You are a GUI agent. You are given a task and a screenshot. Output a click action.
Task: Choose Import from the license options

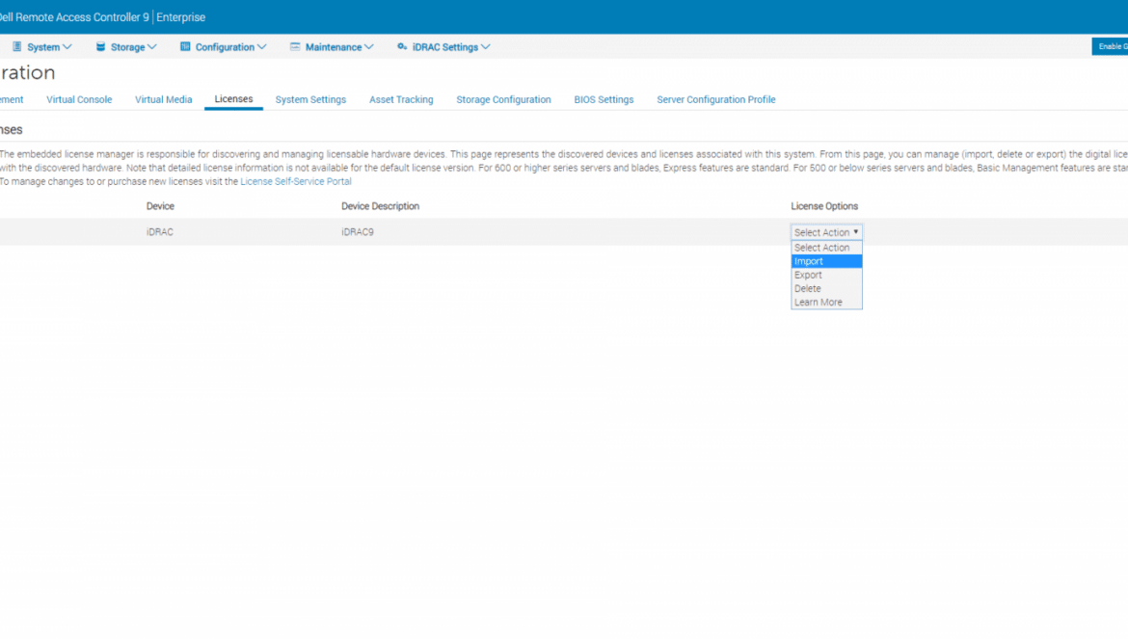826,261
